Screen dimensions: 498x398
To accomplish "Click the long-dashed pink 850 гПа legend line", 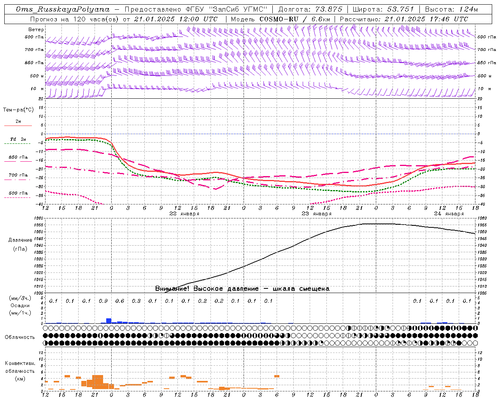I will [x=18, y=161].
